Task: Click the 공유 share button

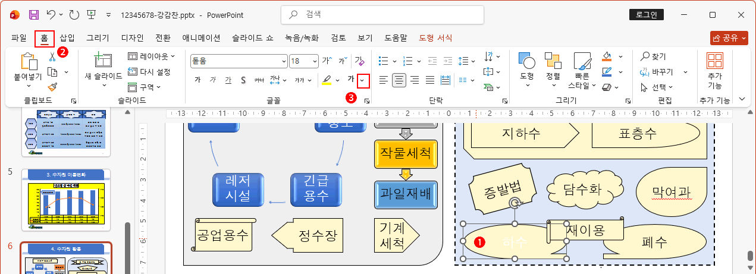Action: pos(729,38)
